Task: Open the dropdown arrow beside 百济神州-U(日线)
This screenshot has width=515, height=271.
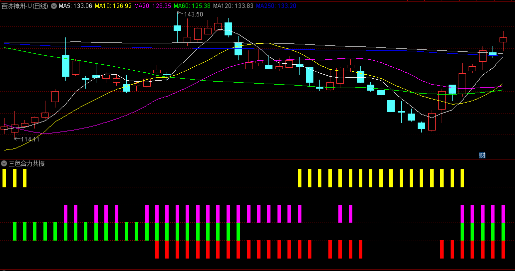Action: click(54, 6)
